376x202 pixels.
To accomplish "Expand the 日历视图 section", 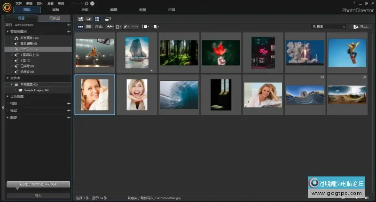I will [x=8, y=96].
